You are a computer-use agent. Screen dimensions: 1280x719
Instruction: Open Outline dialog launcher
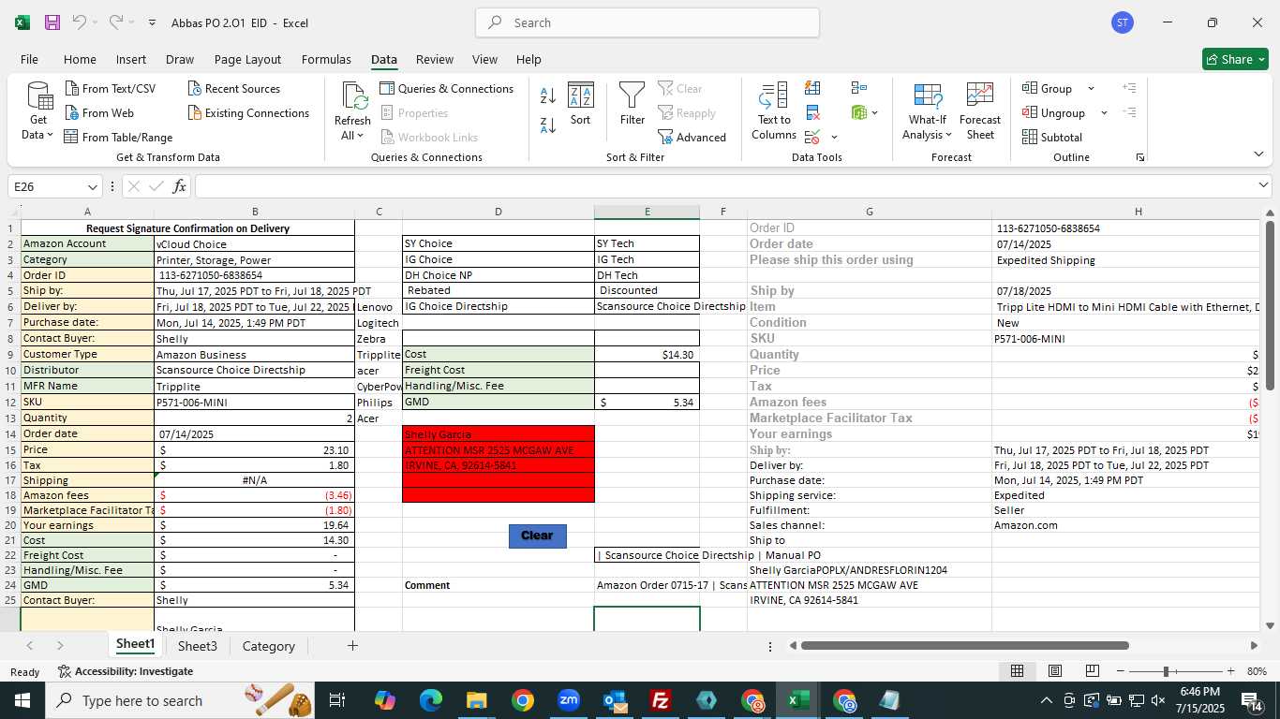(1140, 157)
